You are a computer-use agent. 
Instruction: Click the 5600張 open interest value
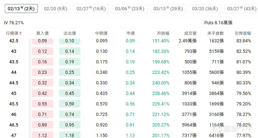[216, 72]
